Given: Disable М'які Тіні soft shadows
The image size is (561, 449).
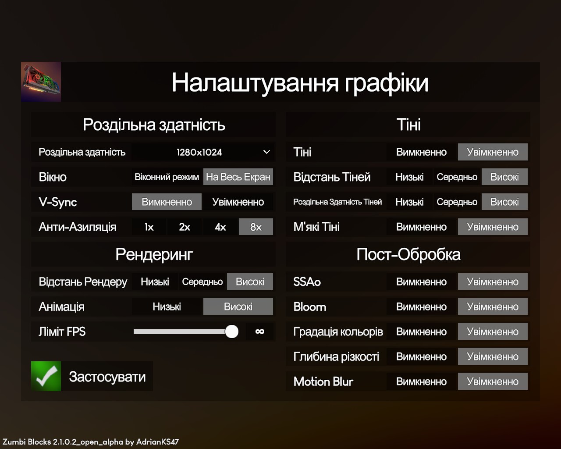Looking at the screenshot, I should pyautogui.click(x=421, y=227).
